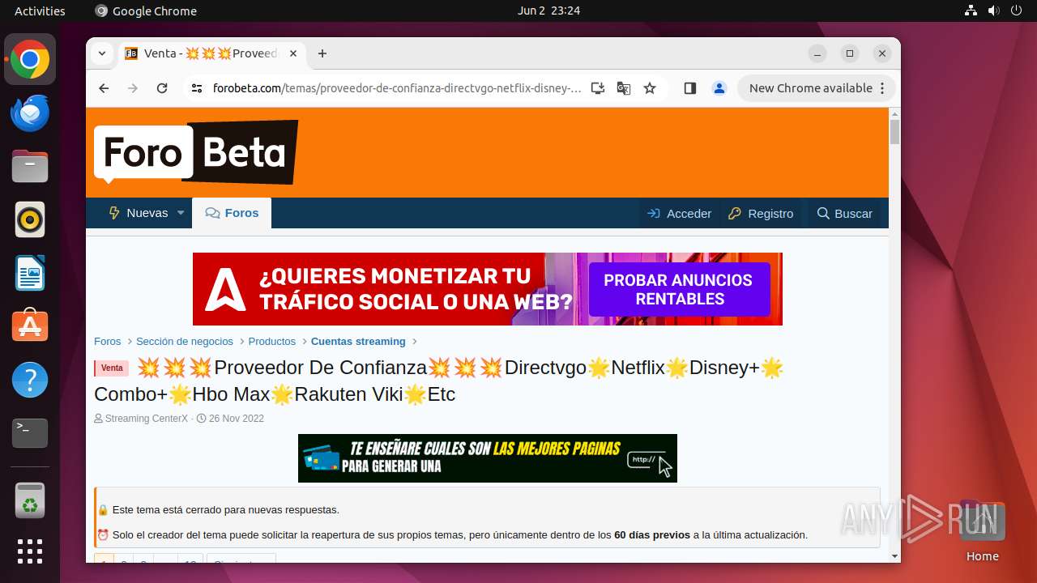The width and height of the screenshot is (1037, 583).
Task: Open Chrome profile avatar
Action: tap(719, 88)
